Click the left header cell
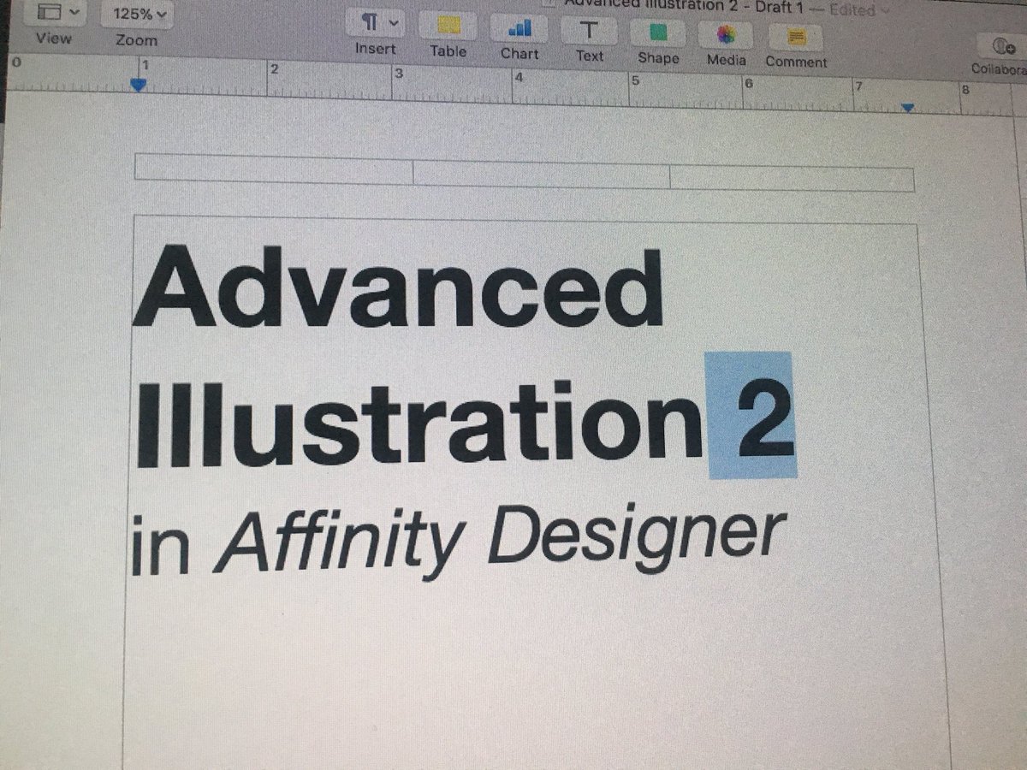This screenshot has height=770, width=1027. (x=274, y=169)
